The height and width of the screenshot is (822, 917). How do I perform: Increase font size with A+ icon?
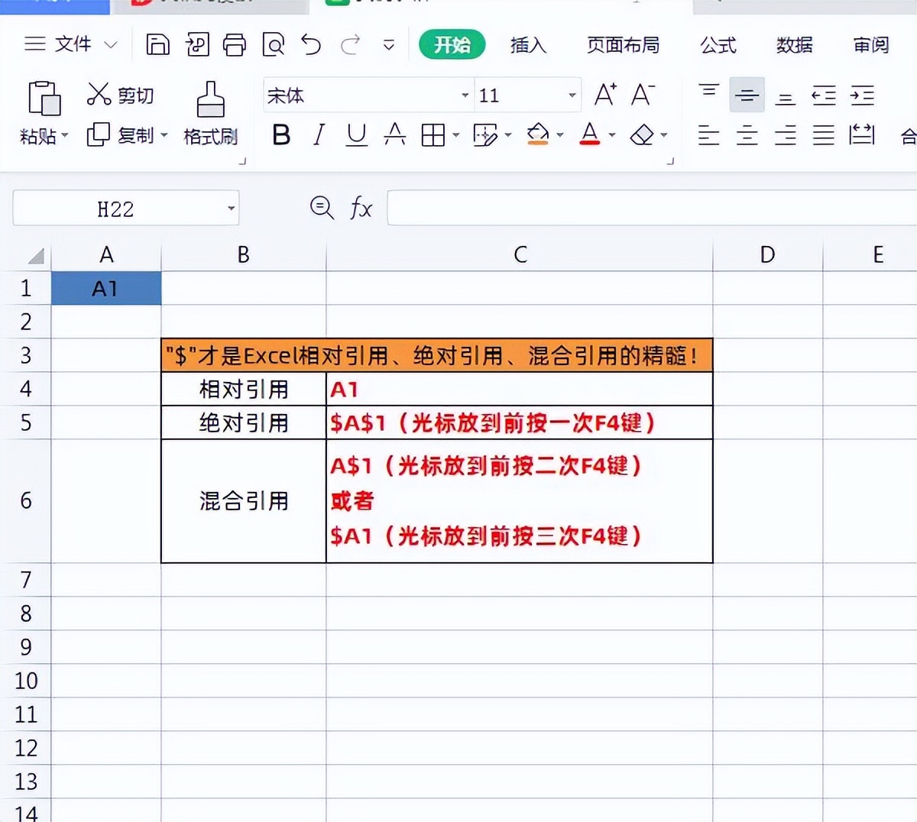(605, 95)
